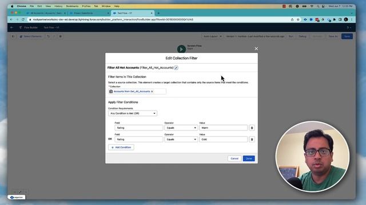The image size is (366, 205).
Task: Open the Chrome File menu
Action: click(x=32, y=6)
